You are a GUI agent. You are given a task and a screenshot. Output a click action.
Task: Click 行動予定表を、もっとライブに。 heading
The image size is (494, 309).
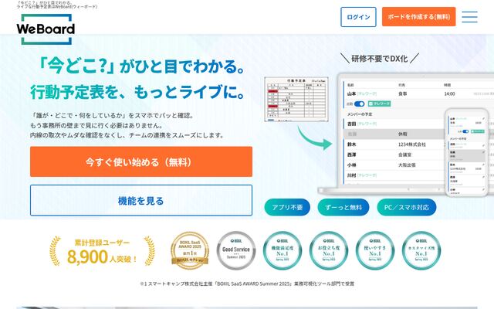pyautogui.click(x=138, y=92)
